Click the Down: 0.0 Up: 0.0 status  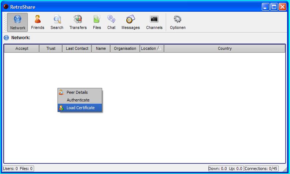click(x=225, y=169)
